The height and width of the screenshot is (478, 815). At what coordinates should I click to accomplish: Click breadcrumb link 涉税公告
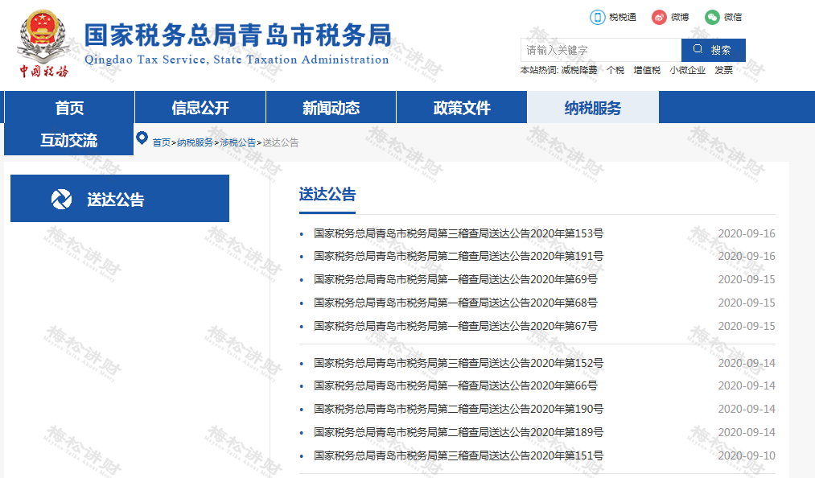pyautogui.click(x=238, y=142)
